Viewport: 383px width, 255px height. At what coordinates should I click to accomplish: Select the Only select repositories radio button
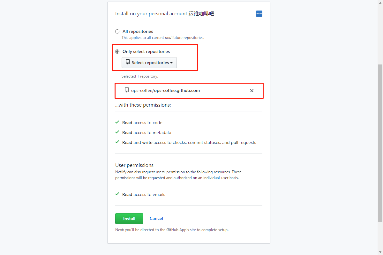[117, 51]
